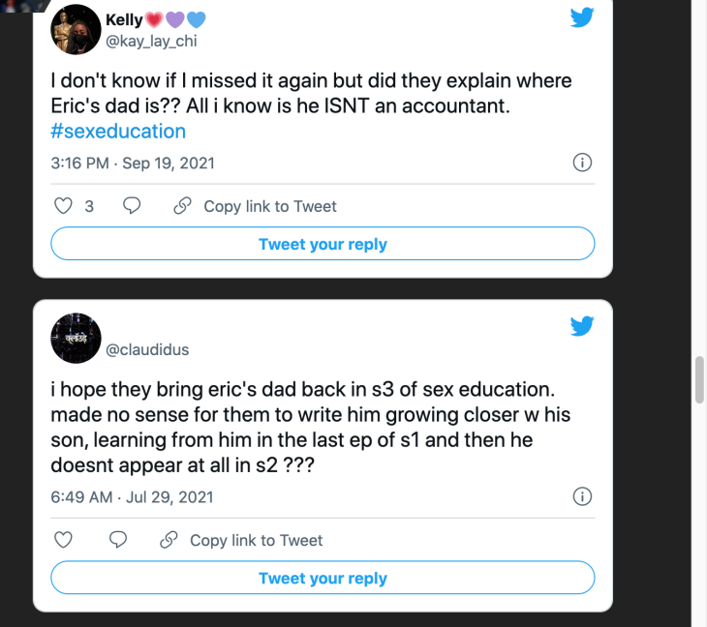Click Copy link to Tweet on Kelly's tweet

[x=269, y=206]
